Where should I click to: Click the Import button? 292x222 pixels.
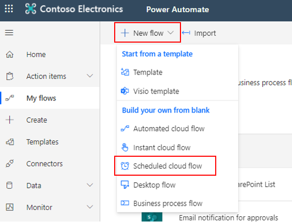[199, 33]
